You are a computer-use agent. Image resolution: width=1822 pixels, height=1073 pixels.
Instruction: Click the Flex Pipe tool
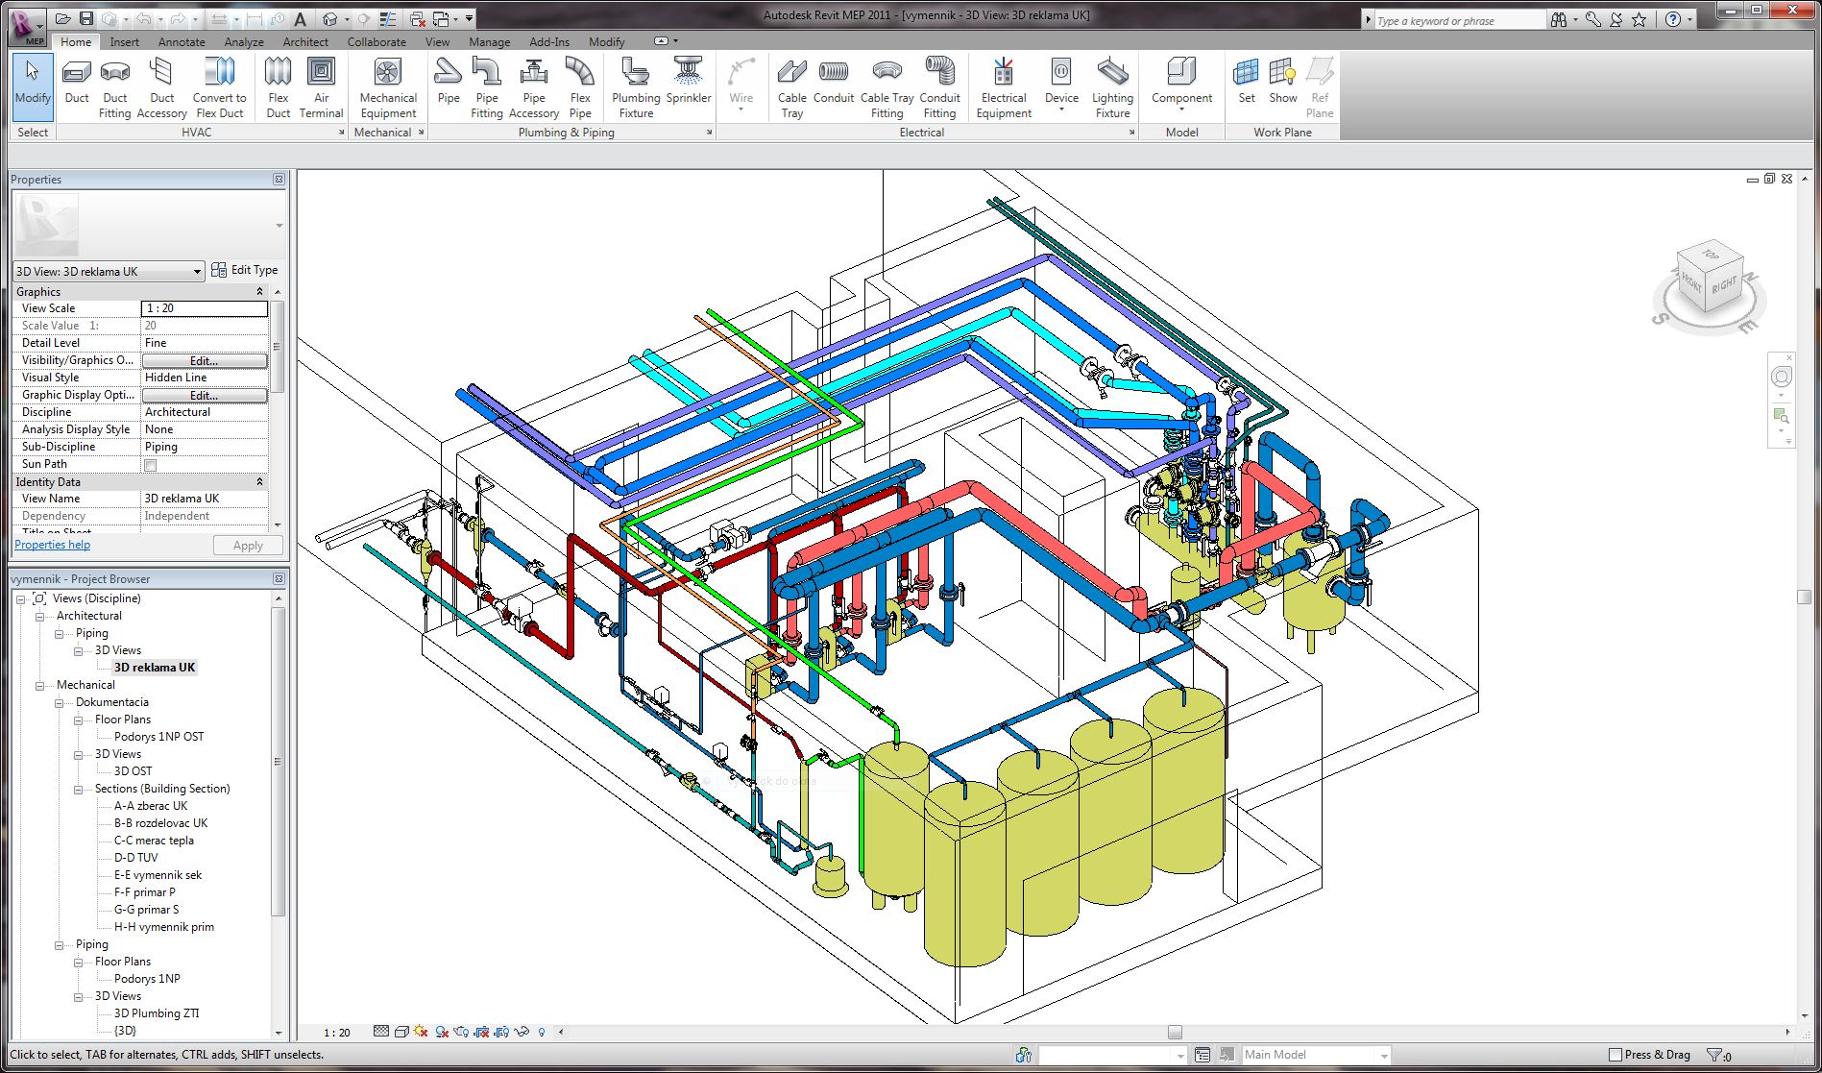(580, 86)
